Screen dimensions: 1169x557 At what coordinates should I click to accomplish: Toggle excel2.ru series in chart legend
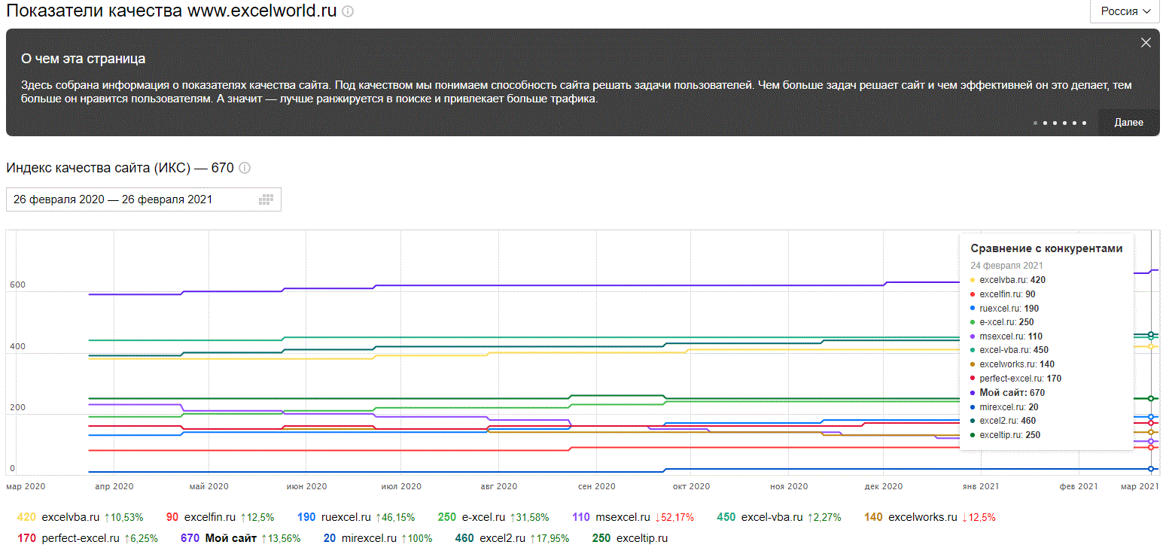513,538
